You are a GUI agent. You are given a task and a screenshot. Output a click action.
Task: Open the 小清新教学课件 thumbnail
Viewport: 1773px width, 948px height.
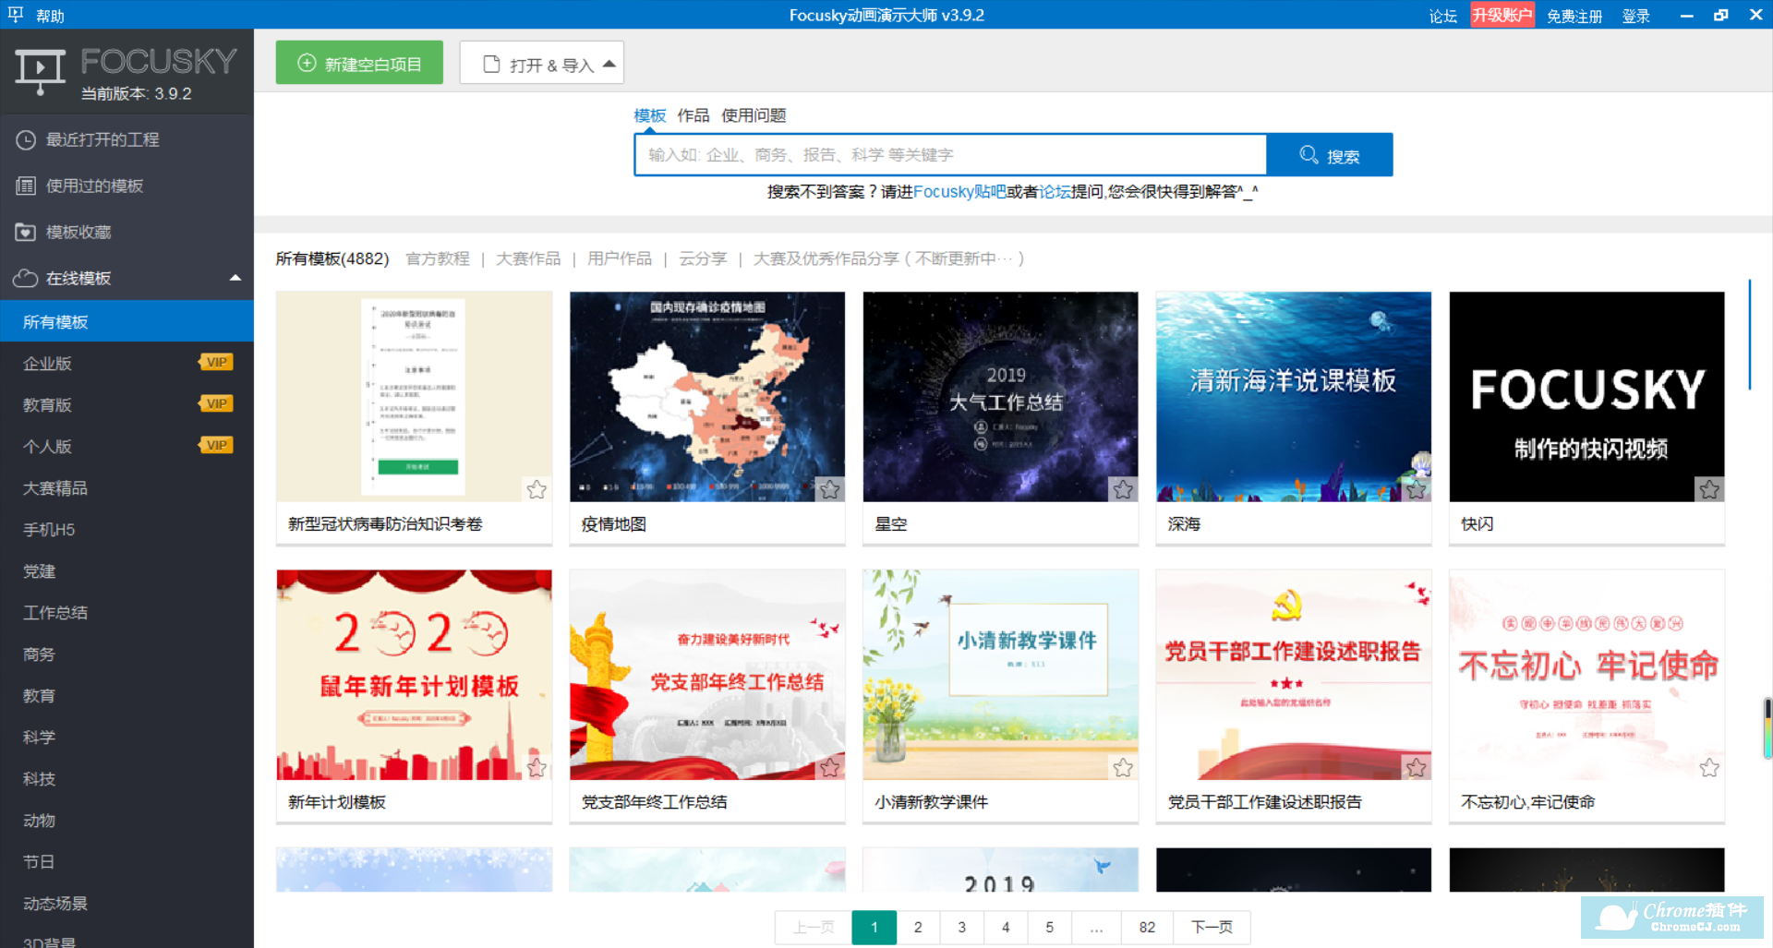[x=1000, y=675]
